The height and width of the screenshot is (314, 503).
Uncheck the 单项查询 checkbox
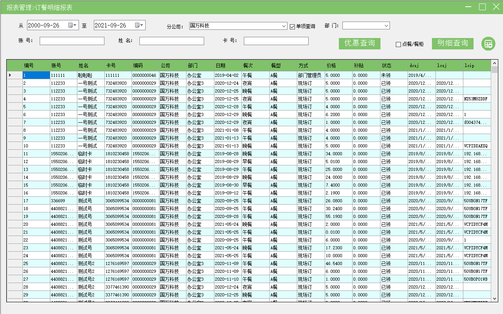point(292,27)
